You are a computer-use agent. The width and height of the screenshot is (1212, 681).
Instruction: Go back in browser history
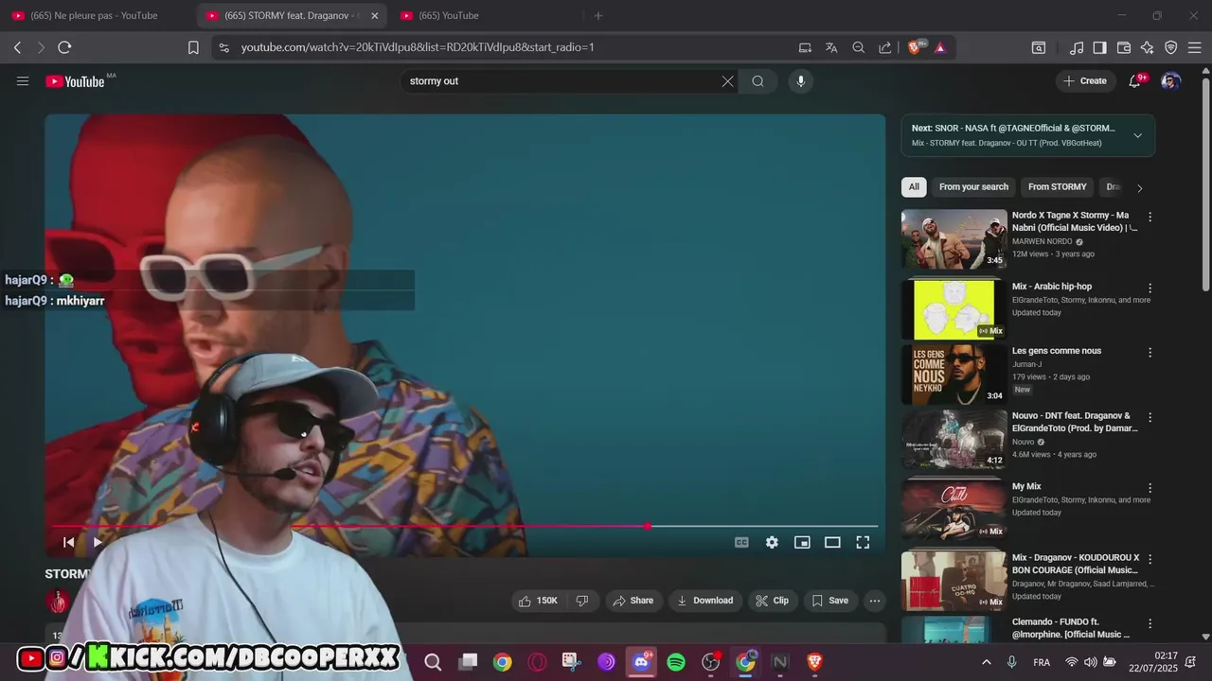(17, 47)
